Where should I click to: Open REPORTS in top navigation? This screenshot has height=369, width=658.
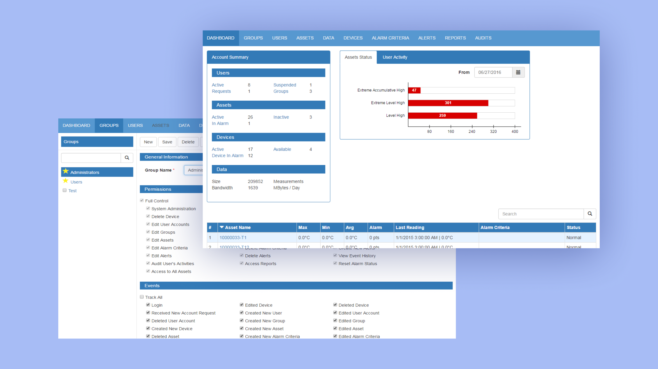pyautogui.click(x=455, y=38)
